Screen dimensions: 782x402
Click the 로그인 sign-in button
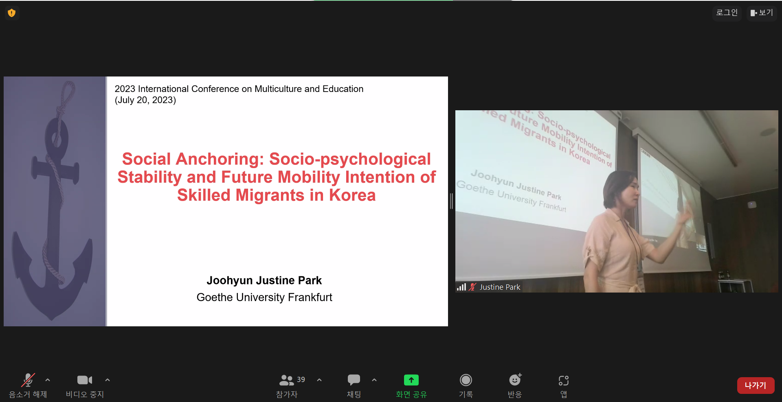(x=727, y=13)
